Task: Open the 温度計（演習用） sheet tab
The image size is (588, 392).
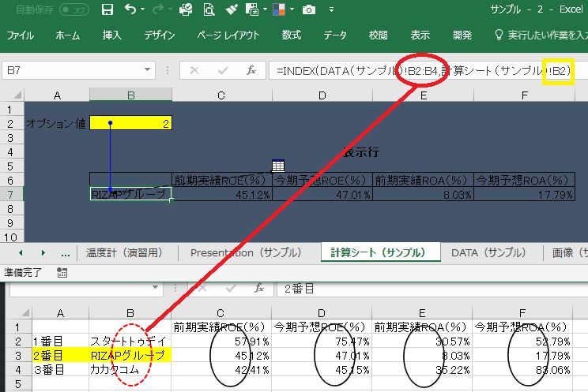Action: pyautogui.click(x=124, y=253)
